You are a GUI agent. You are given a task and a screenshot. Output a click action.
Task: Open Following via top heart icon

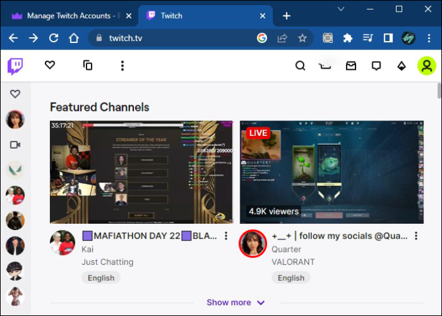click(x=50, y=65)
